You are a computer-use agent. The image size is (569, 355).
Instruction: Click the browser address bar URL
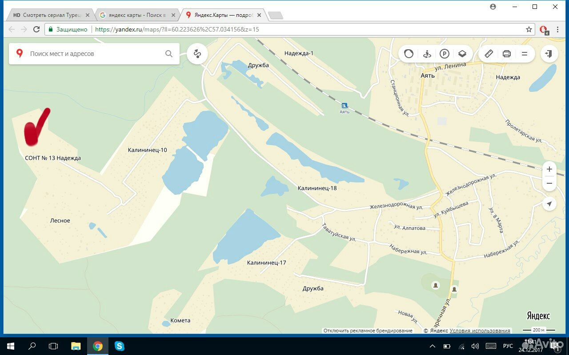pyautogui.click(x=177, y=29)
